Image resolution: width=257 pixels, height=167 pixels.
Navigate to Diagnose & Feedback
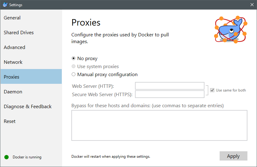point(28,107)
